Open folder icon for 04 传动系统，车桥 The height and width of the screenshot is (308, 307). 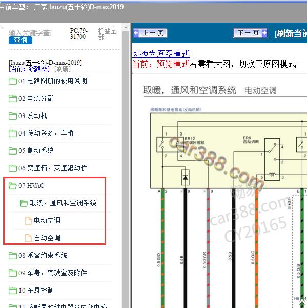[13, 133]
